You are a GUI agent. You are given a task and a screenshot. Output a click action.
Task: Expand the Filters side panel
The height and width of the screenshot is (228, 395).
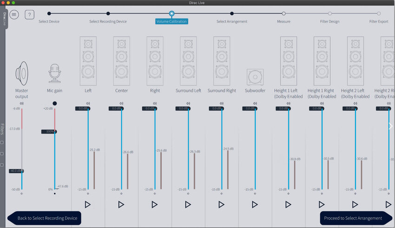pyautogui.click(x=2, y=129)
